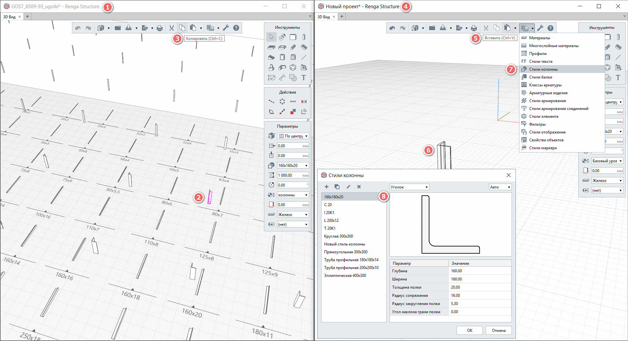
Task: Open 160x160x20 style dropdown in GOST parameters
Action: 293,166
